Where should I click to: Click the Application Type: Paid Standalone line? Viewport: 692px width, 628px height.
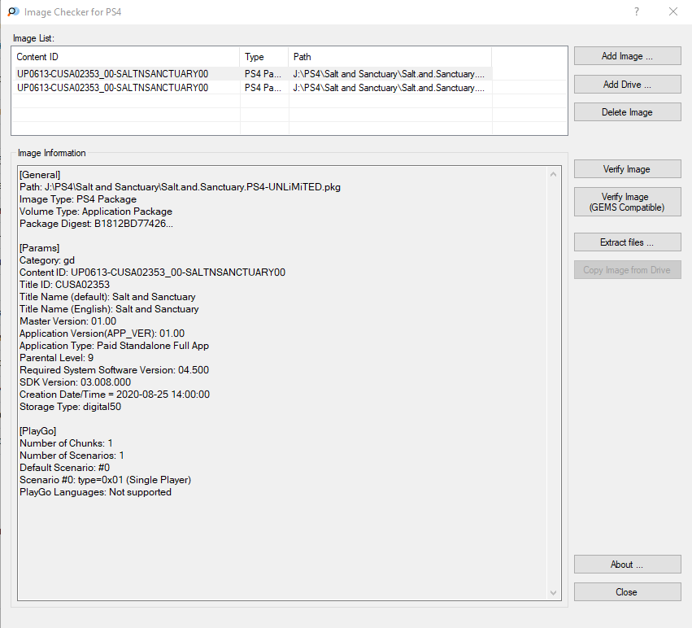(115, 346)
